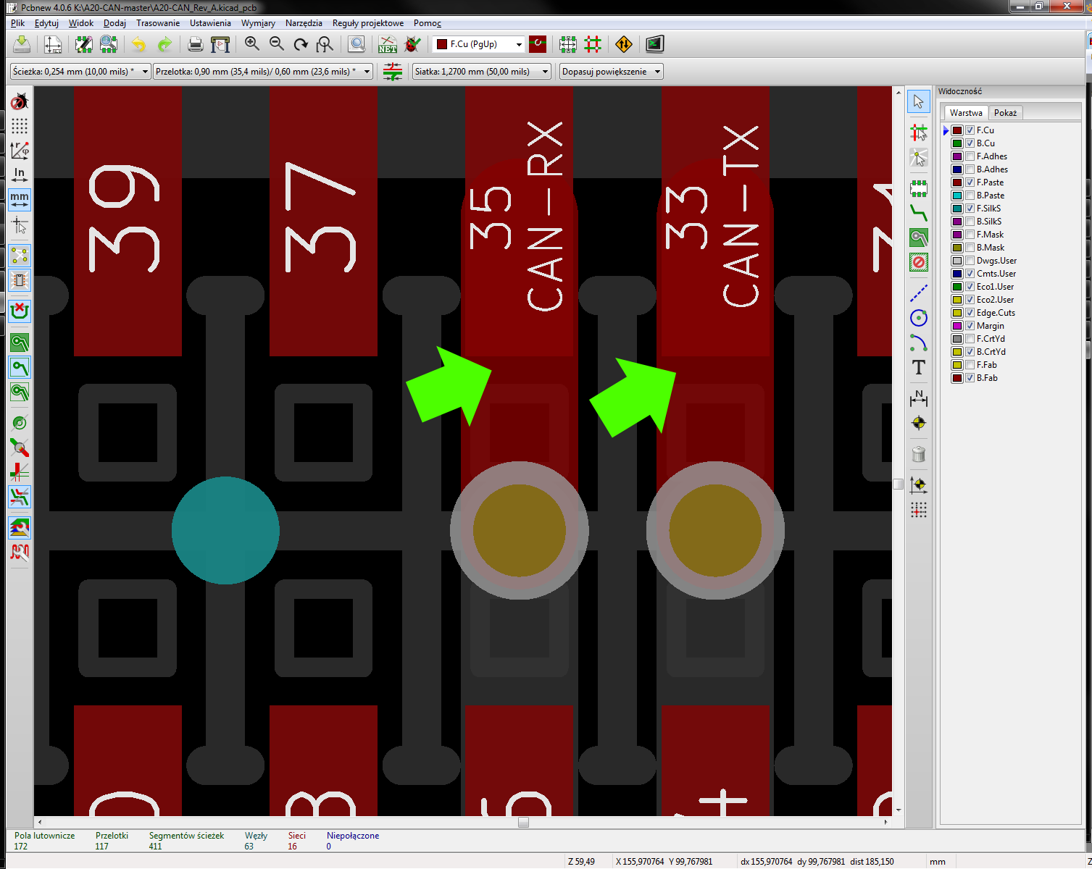Click the Print board icon
This screenshot has height=869, width=1092.
[x=195, y=44]
